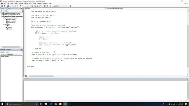Click the 'Err.Clear' code line

click(x=43, y=39)
